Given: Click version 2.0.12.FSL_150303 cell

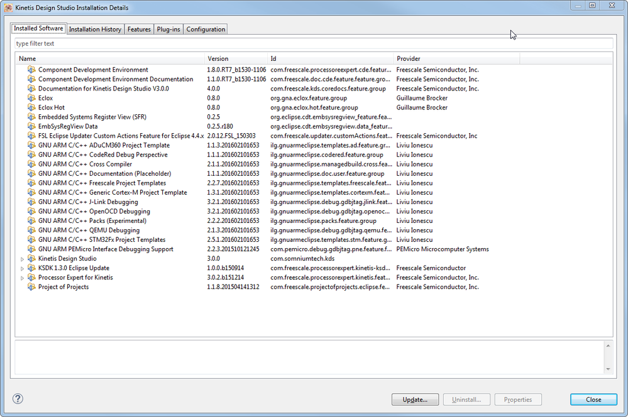Looking at the screenshot, I should tap(231, 136).
